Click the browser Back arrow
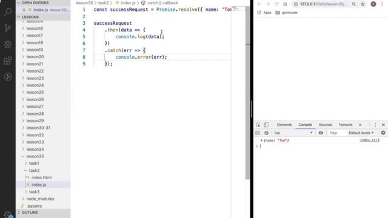 pos(259,4)
